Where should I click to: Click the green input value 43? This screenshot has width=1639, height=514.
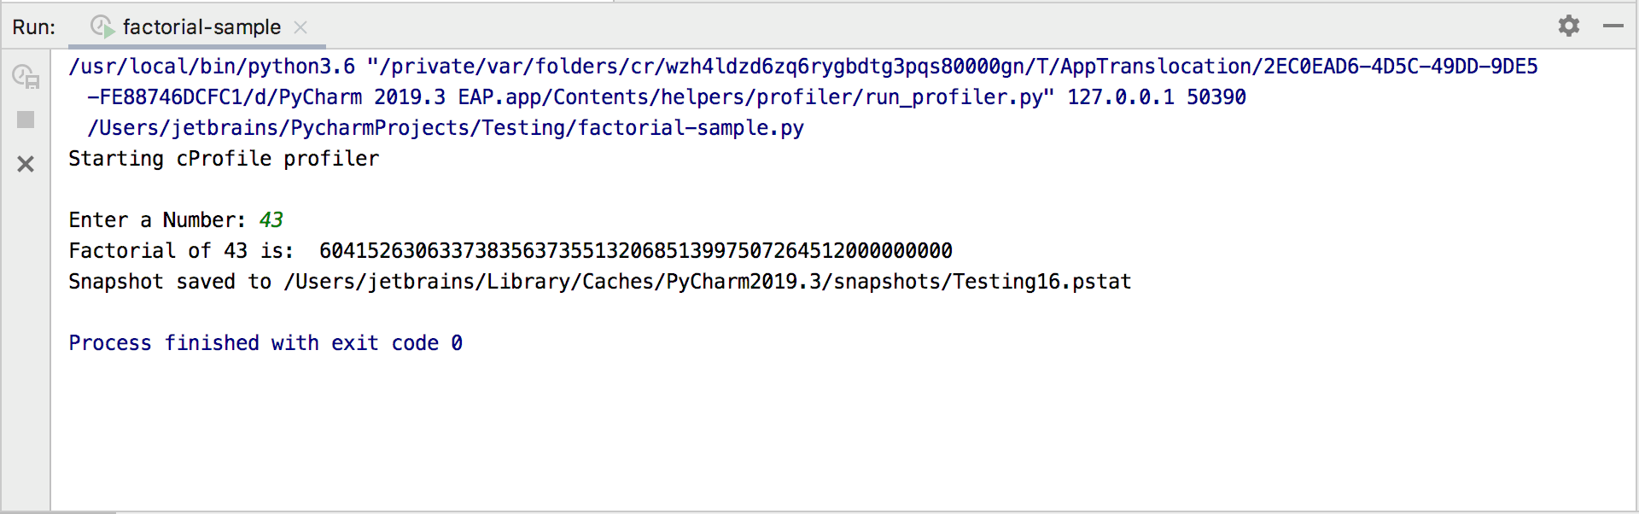[x=271, y=220]
